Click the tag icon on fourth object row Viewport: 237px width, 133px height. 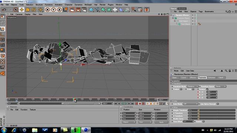coord(199,24)
